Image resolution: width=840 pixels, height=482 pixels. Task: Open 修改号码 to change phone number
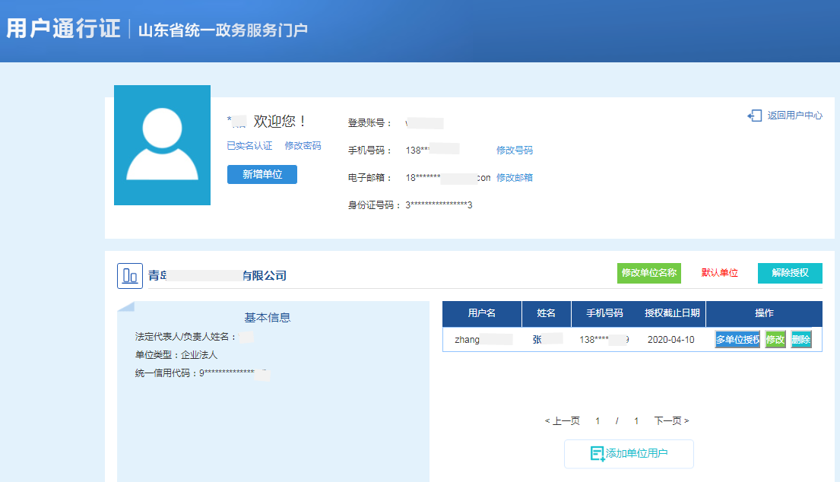tap(515, 150)
